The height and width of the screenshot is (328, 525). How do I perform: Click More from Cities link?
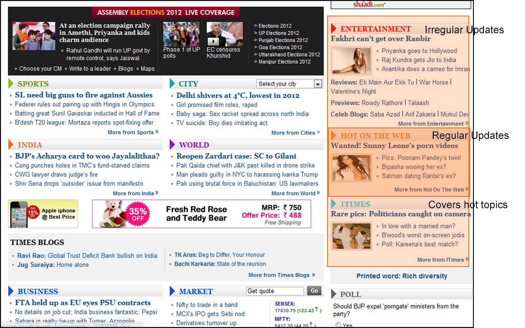coord(295,133)
